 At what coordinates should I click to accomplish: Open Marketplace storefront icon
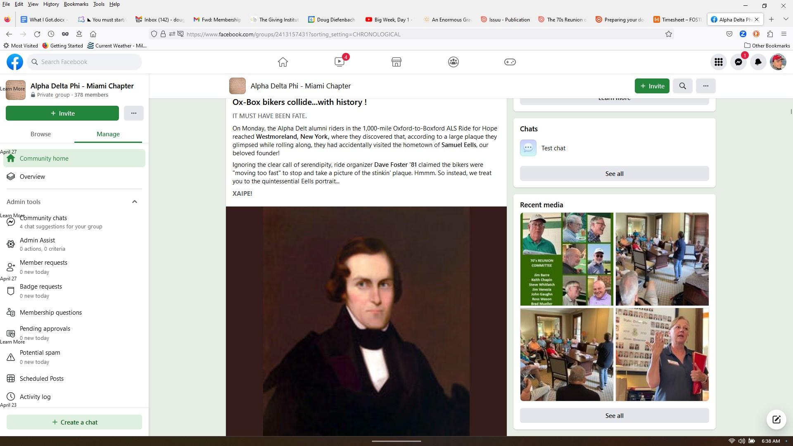[x=396, y=62]
